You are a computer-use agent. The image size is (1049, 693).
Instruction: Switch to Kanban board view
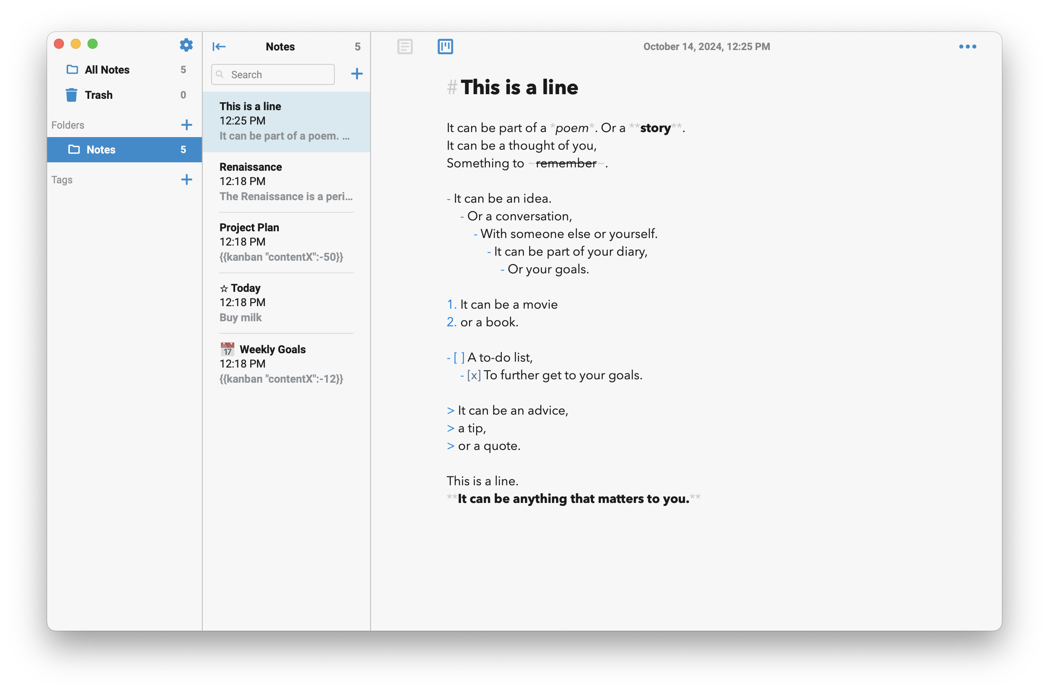click(445, 46)
